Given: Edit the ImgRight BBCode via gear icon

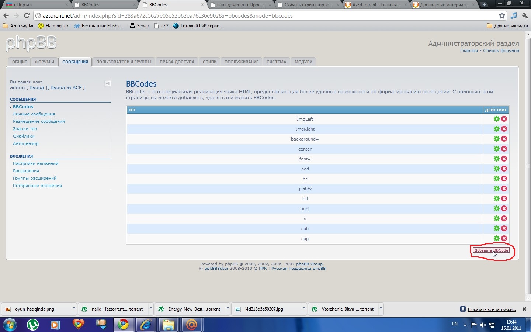Looking at the screenshot, I should pyautogui.click(x=497, y=129).
